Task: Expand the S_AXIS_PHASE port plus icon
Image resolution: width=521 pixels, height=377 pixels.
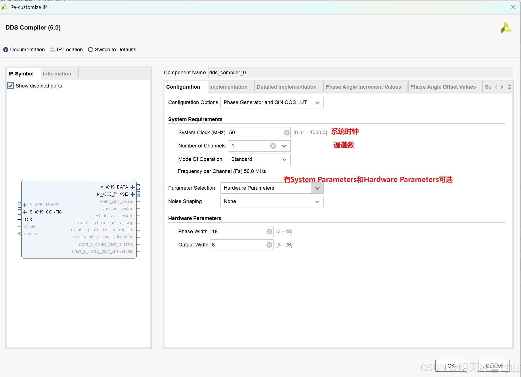Action: (x=25, y=205)
